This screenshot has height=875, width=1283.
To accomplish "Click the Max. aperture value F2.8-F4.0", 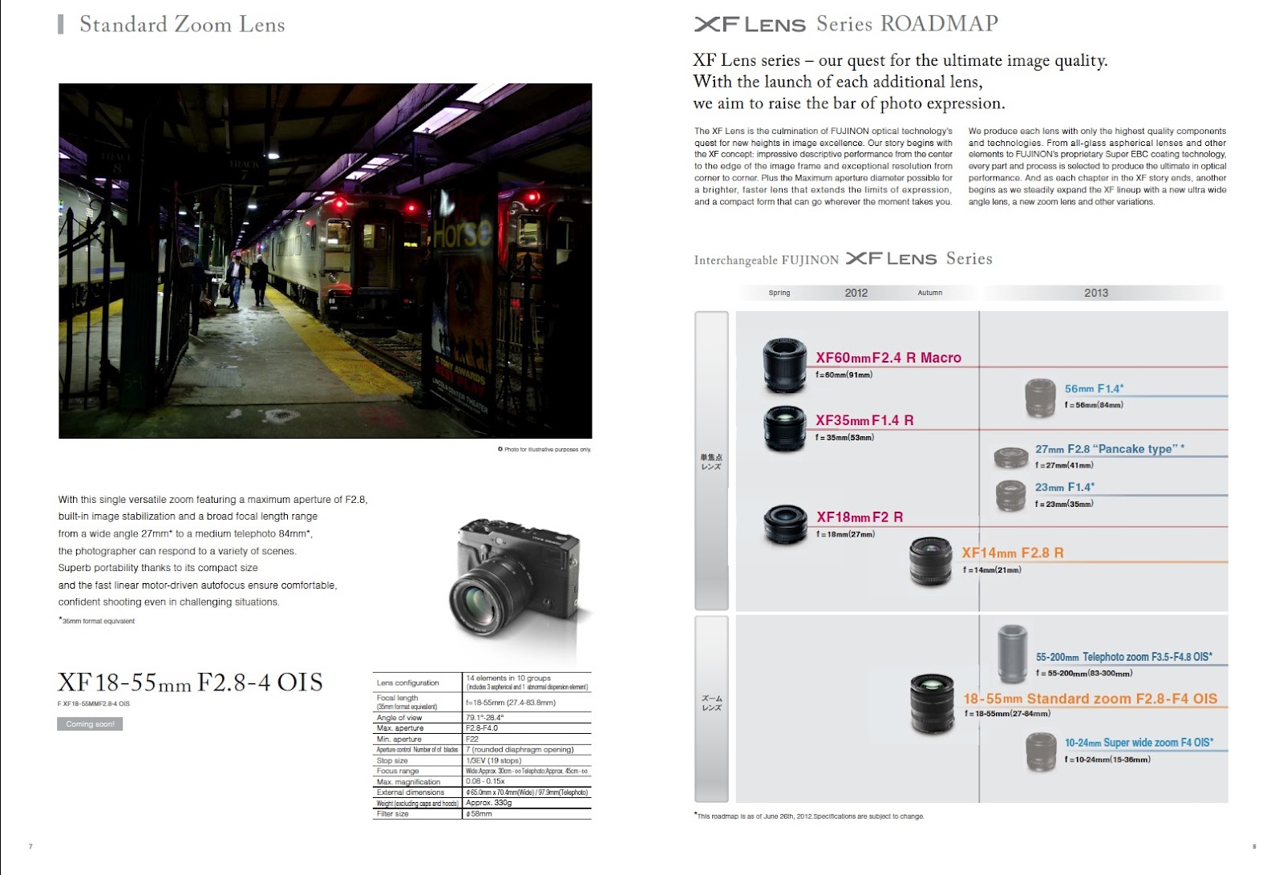I will (481, 728).
